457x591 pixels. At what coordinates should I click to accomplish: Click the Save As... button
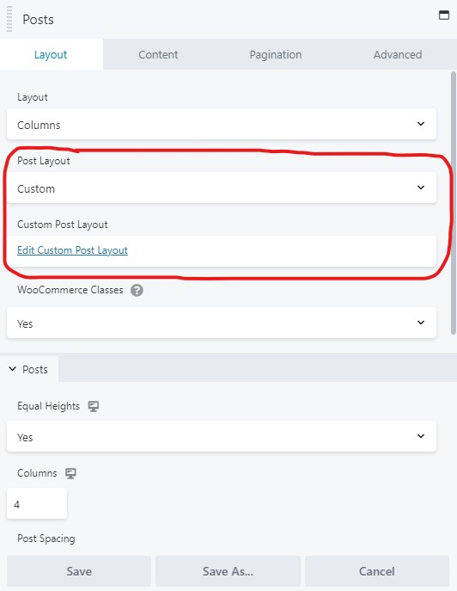pos(228,571)
